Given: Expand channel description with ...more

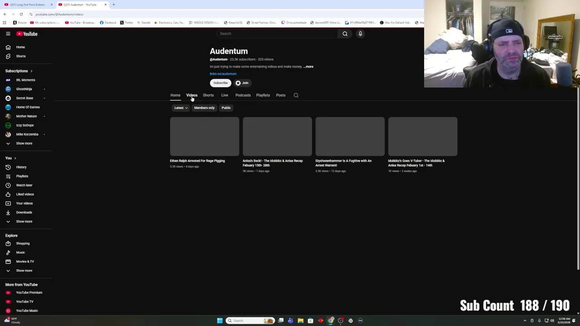Looking at the screenshot, I should tap(309, 67).
